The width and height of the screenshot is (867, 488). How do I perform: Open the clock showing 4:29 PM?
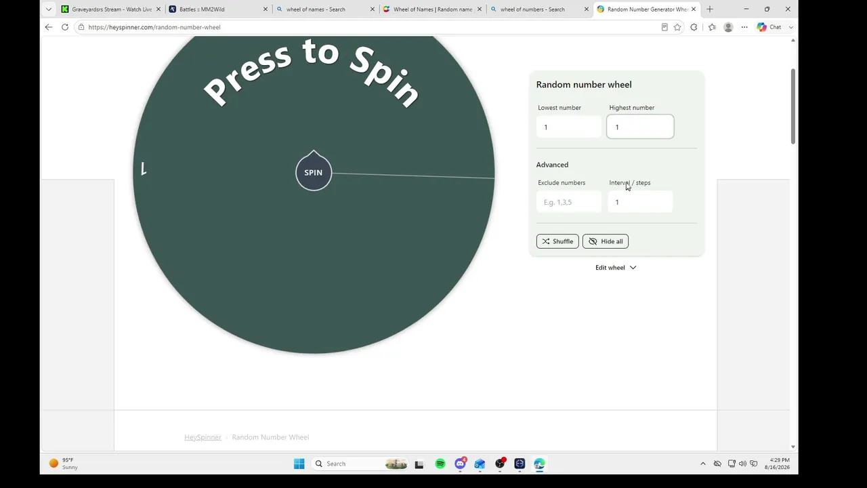click(x=777, y=464)
